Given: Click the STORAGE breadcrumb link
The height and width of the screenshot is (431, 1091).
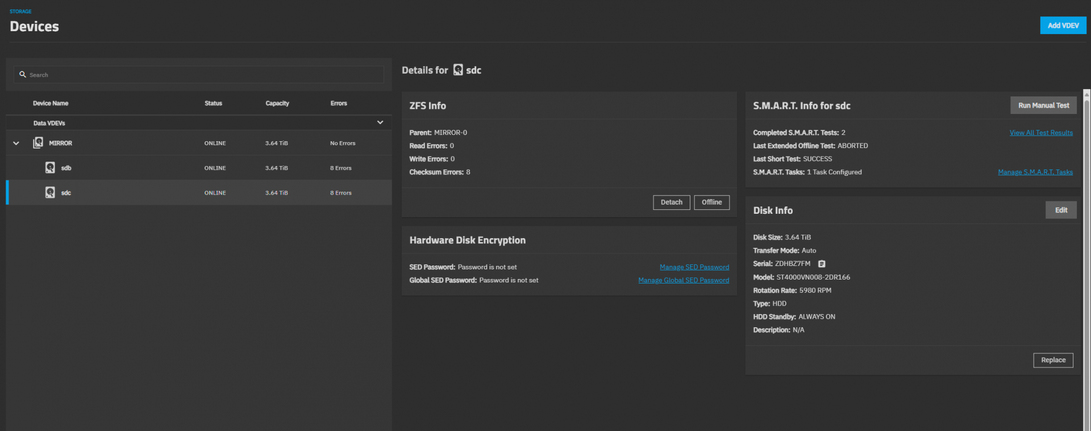Looking at the screenshot, I should [20, 11].
